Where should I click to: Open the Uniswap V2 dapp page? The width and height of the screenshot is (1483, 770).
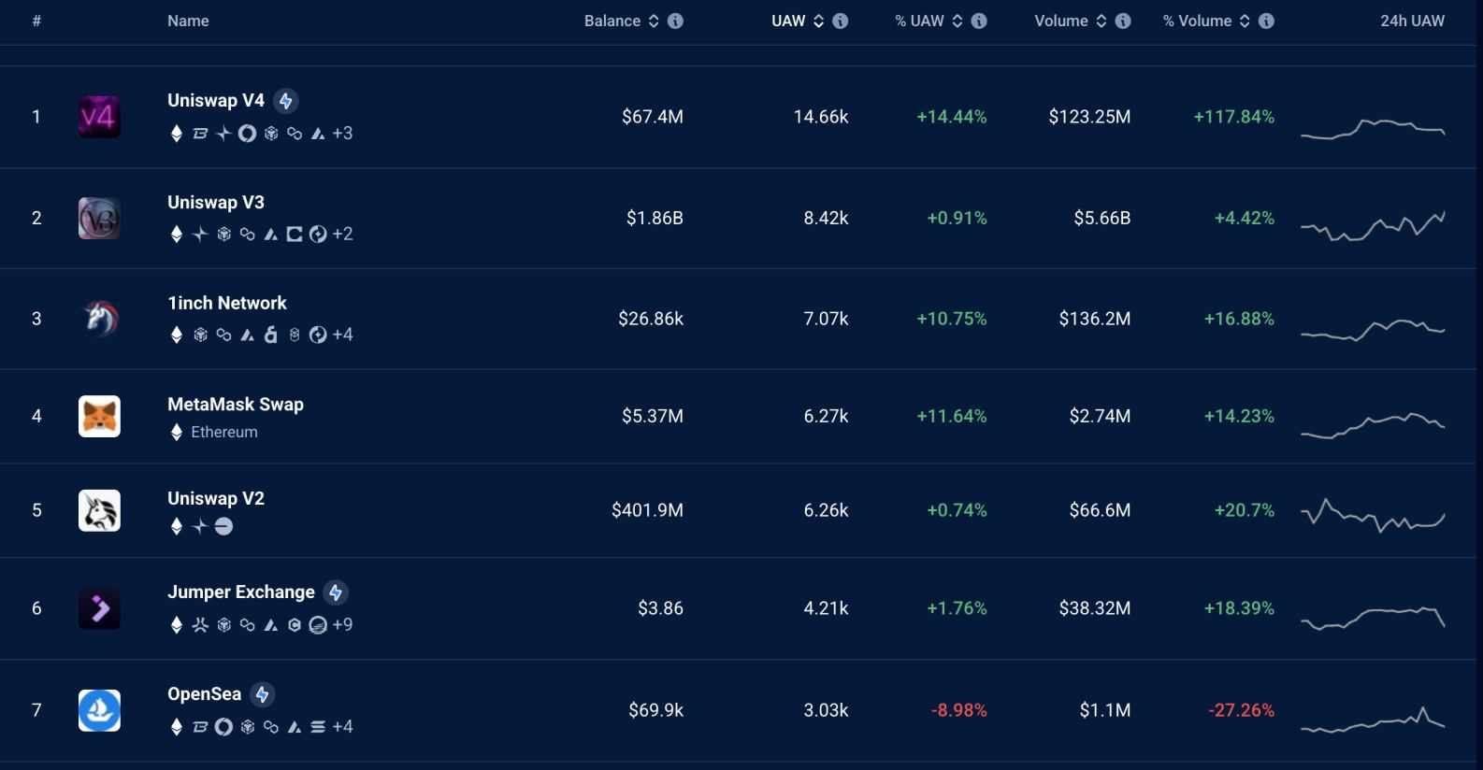point(216,499)
